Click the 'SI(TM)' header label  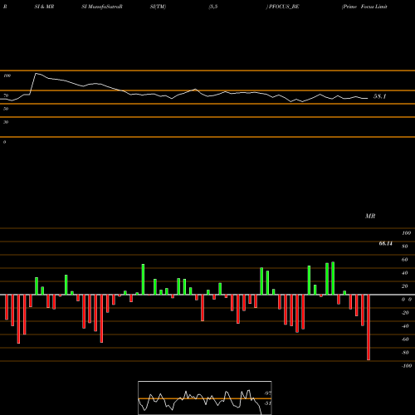158,7
